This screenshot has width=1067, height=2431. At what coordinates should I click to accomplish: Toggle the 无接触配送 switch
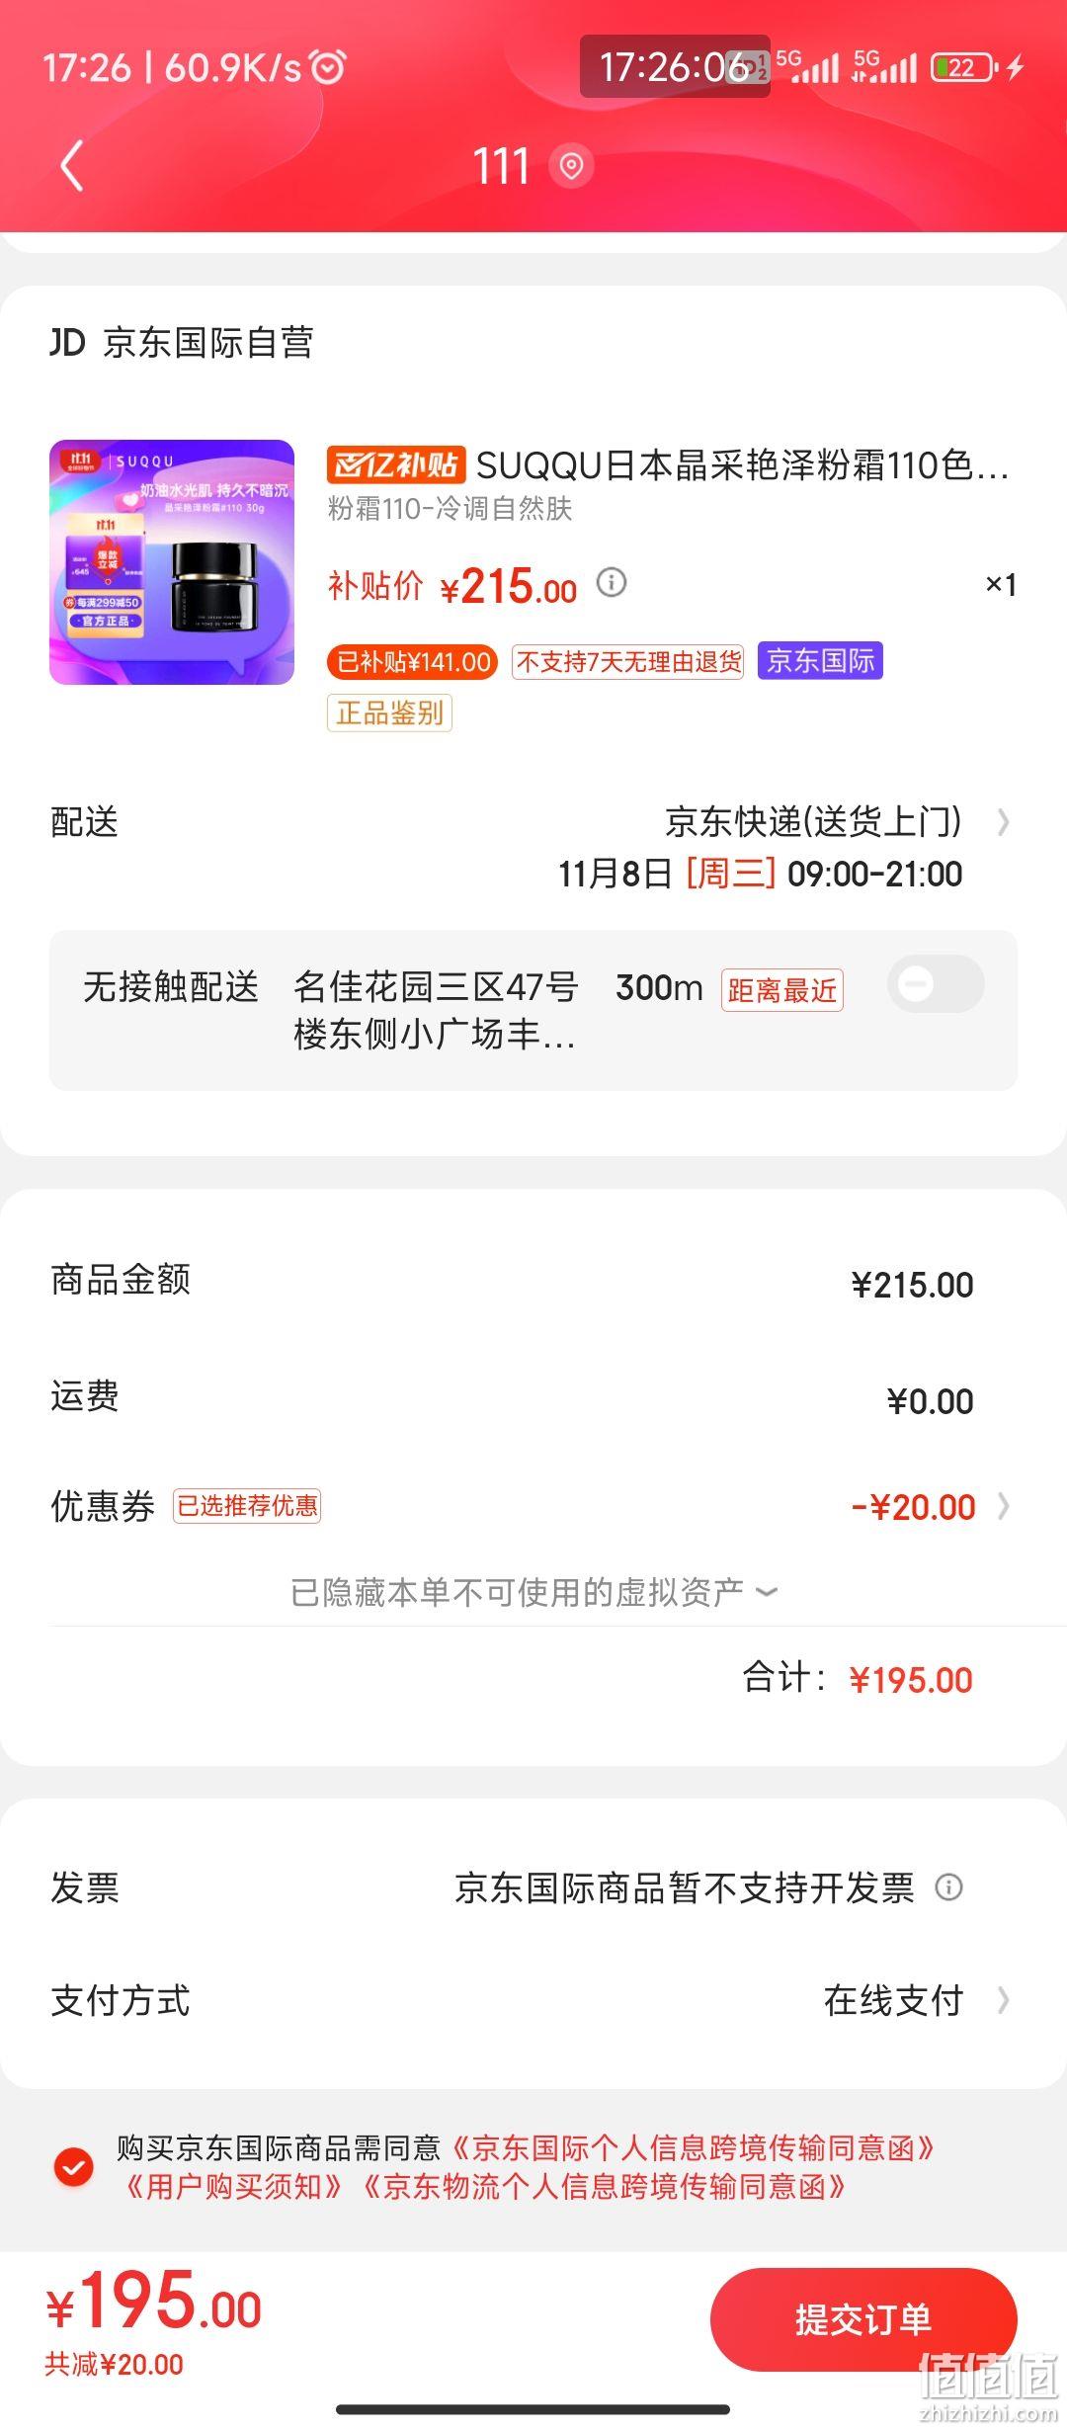(x=935, y=984)
